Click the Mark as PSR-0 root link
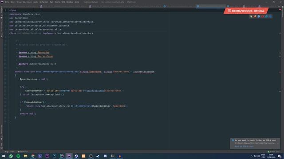 click(x=244, y=146)
